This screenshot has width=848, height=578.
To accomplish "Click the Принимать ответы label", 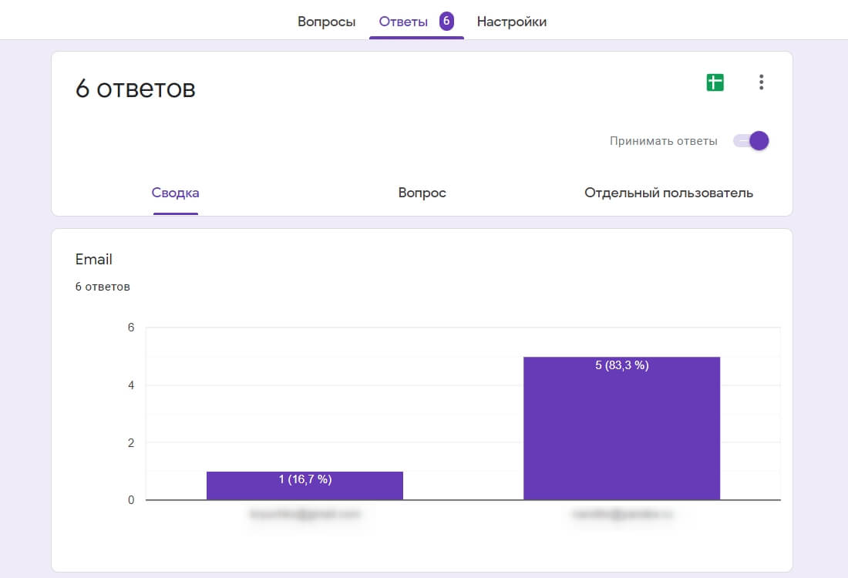I will click(x=664, y=141).
